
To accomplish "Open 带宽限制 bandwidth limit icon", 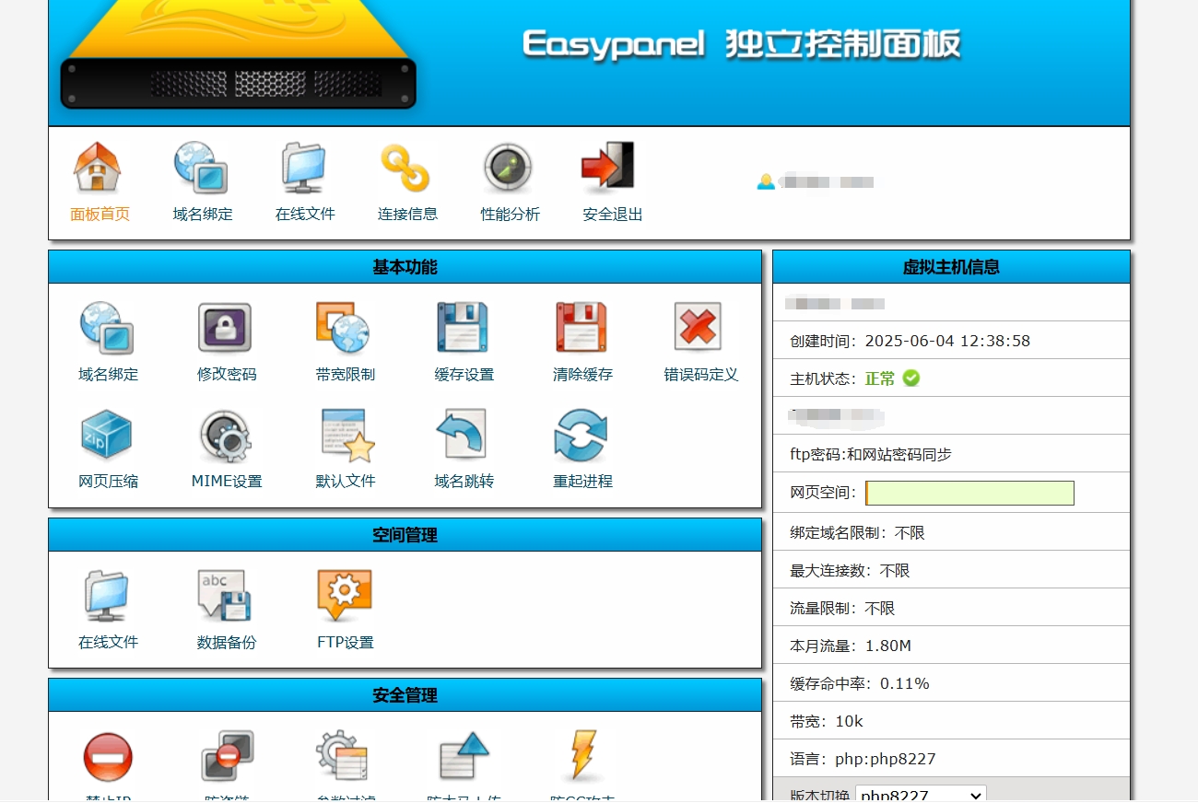I will 343,328.
